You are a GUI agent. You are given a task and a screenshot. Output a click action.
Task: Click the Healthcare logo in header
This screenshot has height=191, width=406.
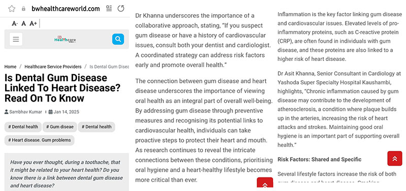pos(65,40)
